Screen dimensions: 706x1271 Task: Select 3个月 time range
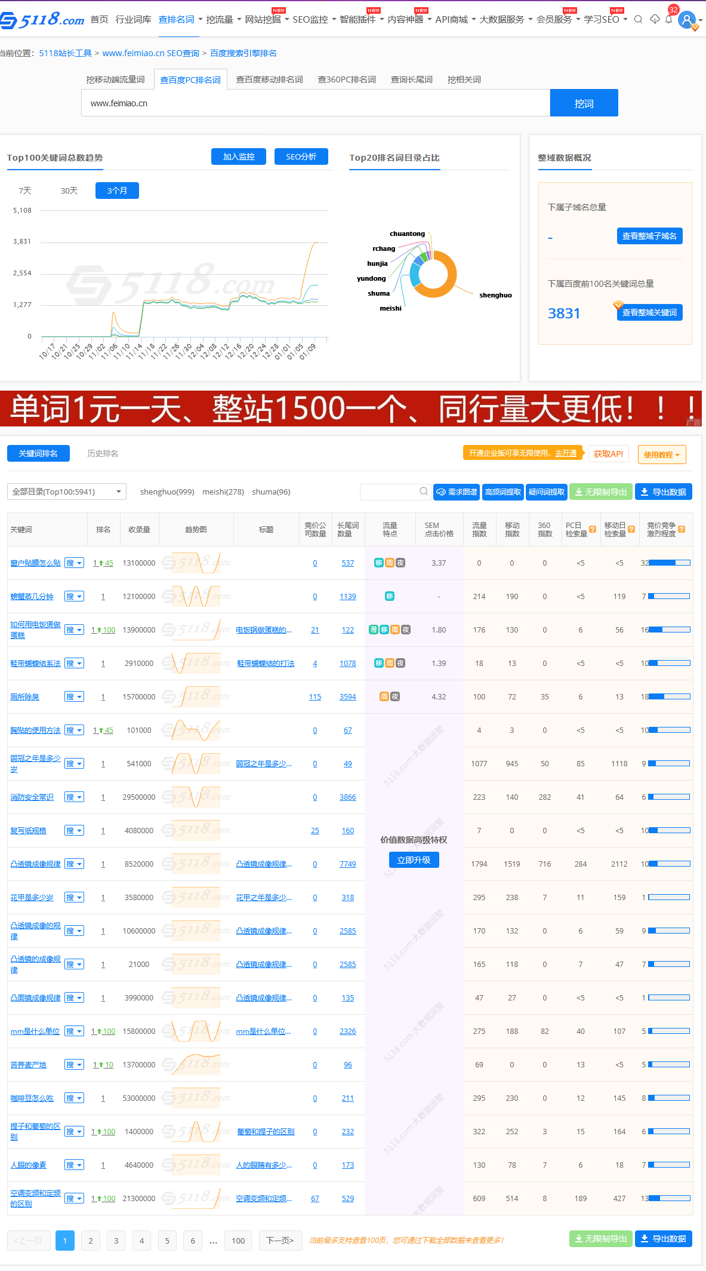tap(117, 191)
